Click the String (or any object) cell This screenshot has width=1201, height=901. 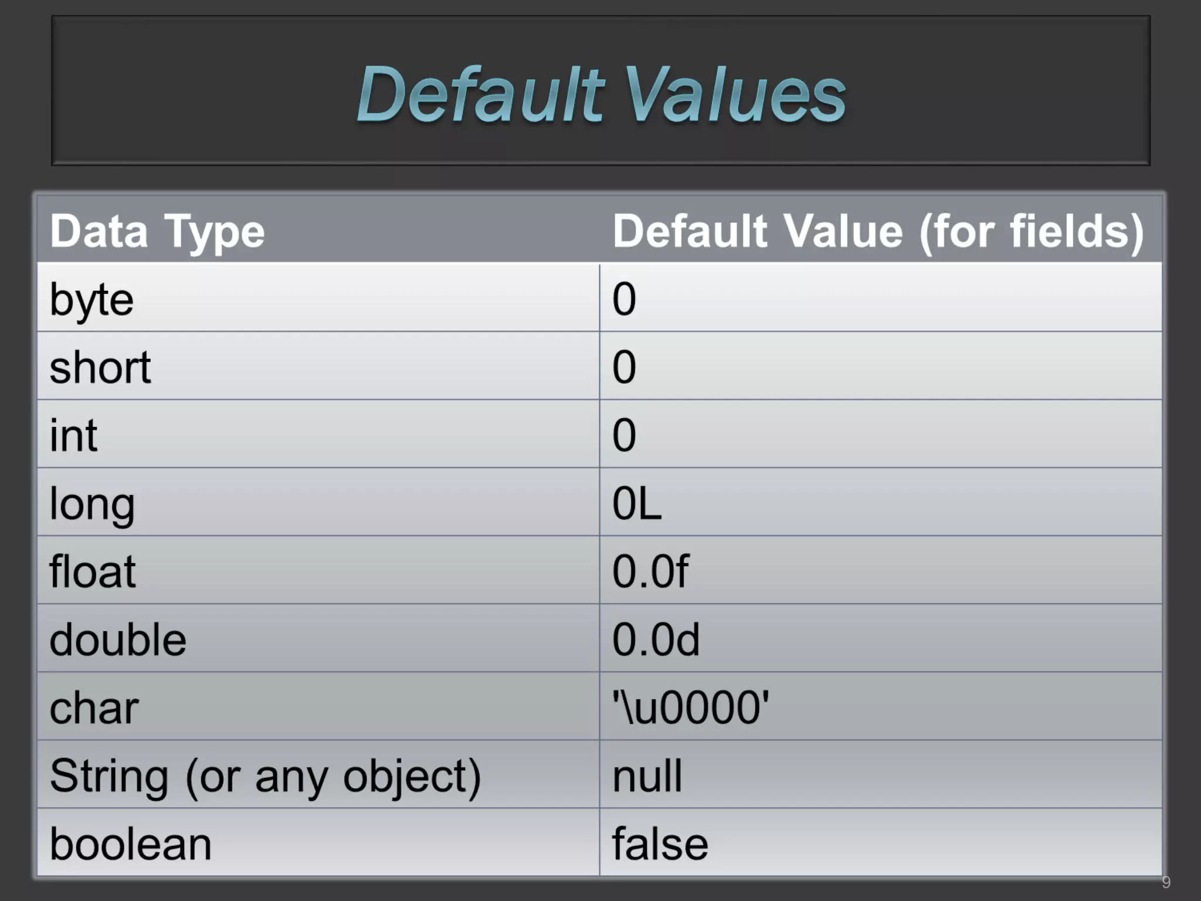coord(265,775)
